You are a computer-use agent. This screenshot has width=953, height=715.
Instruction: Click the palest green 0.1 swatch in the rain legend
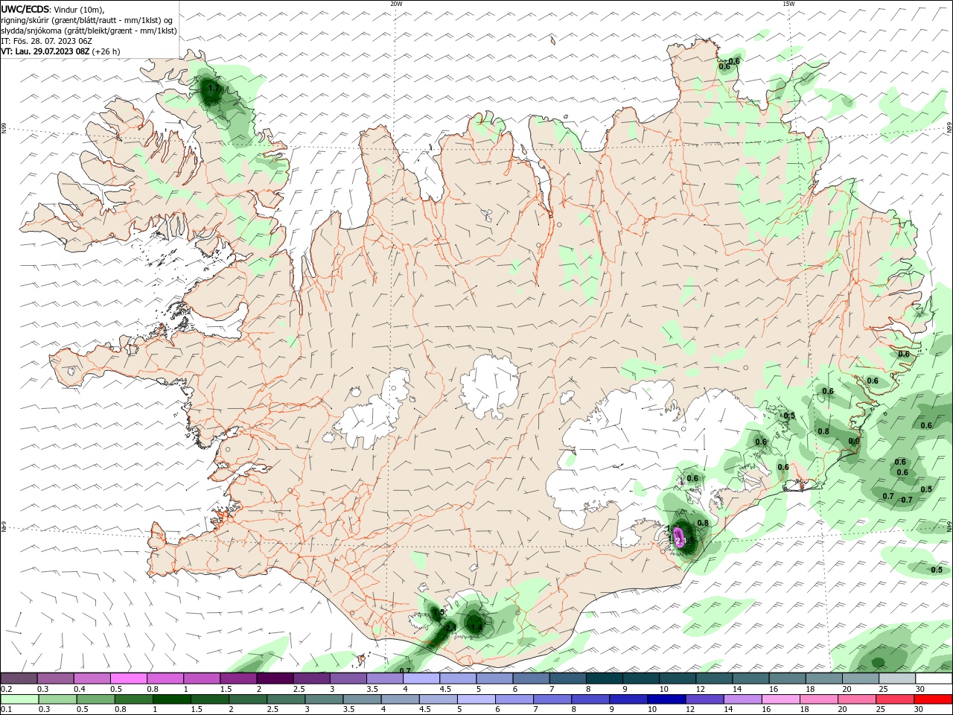click(x=19, y=699)
